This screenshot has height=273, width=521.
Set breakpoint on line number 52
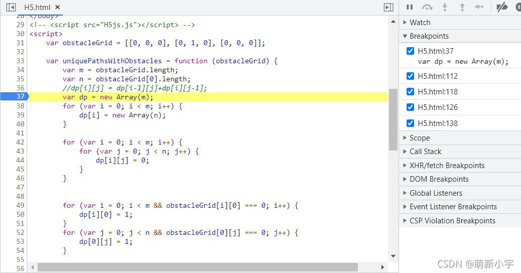20,232
